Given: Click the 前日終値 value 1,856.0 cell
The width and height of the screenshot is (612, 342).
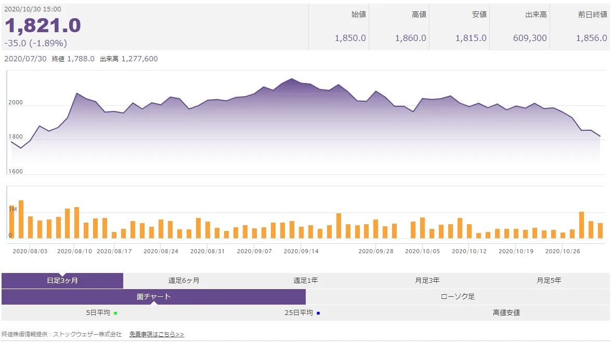Looking at the screenshot, I should [x=591, y=38].
